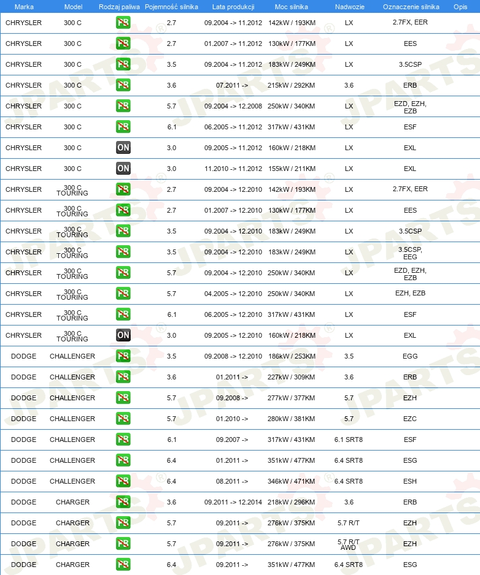Click the EZH, EZB engine code cell

point(410,294)
